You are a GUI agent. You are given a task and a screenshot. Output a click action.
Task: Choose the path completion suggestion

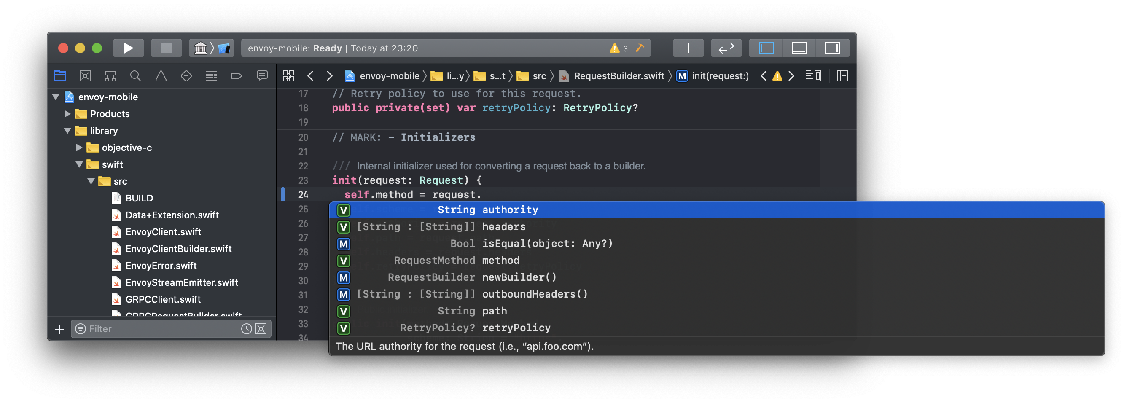(716, 311)
